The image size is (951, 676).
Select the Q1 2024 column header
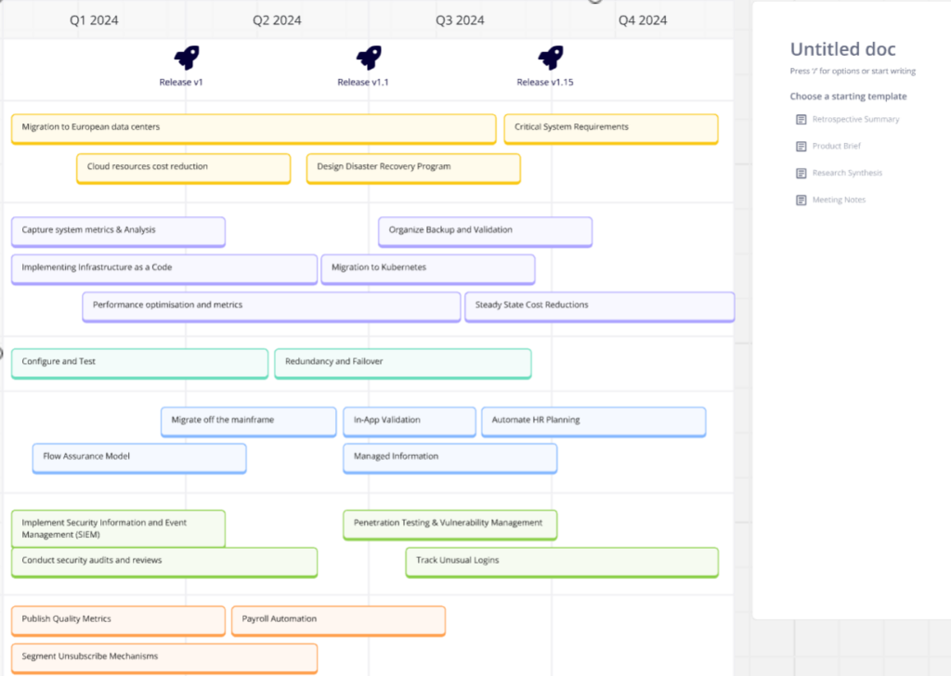94,19
